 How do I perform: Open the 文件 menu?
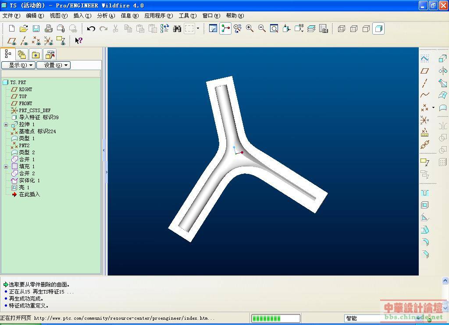pos(11,16)
